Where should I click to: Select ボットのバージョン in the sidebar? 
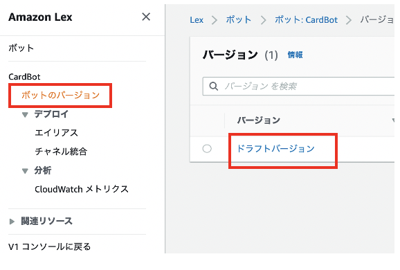[60, 95]
